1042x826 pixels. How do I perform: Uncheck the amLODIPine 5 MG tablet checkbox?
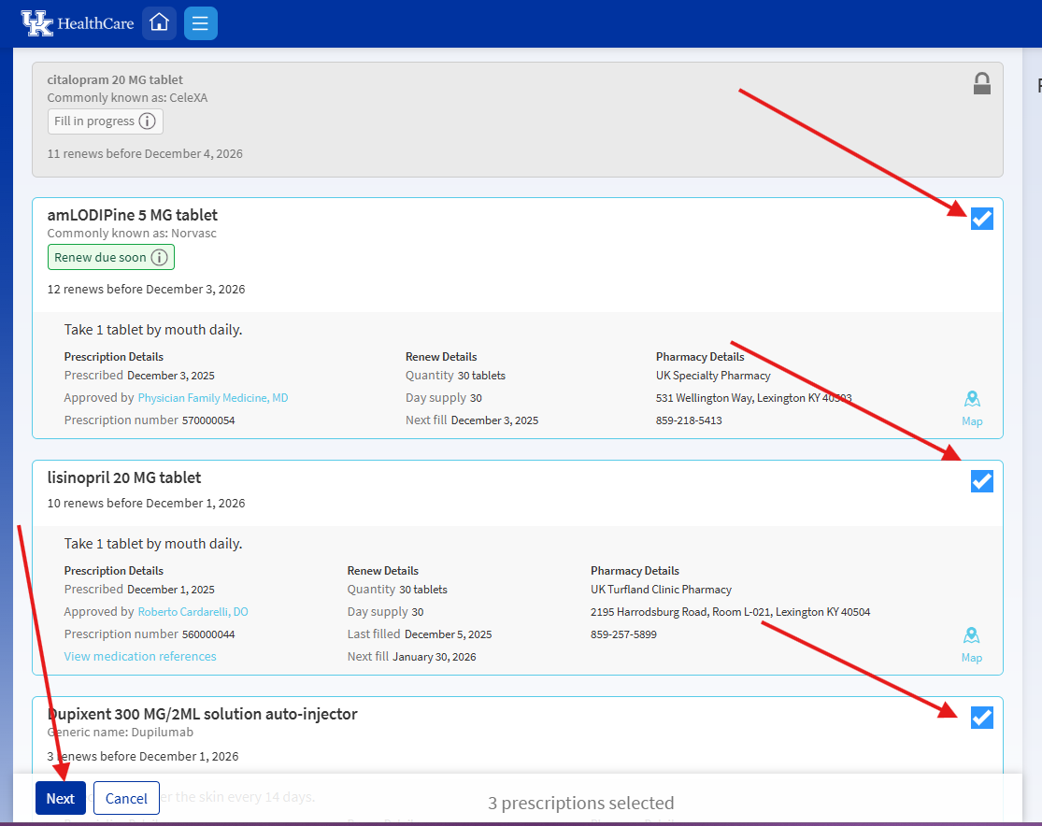tap(981, 218)
